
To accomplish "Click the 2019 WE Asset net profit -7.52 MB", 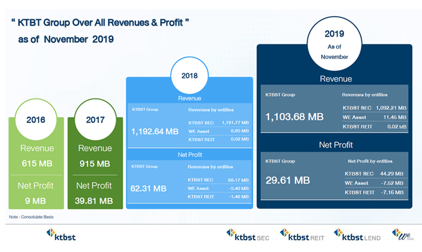I will 392,183.
